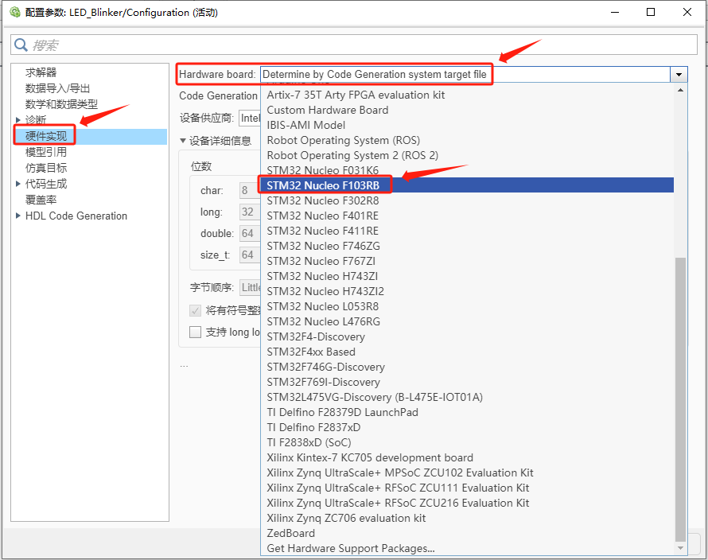Click inside the 搜索 input field
The width and height of the screenshot is (708, 560).
pos(95,44)
